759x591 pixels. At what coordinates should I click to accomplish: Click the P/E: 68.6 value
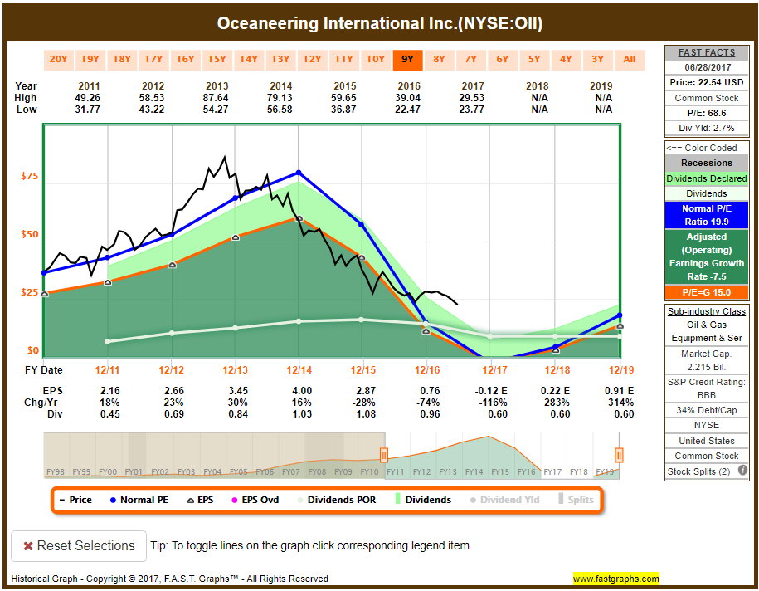pyautogui.click(x=706, y=114)
